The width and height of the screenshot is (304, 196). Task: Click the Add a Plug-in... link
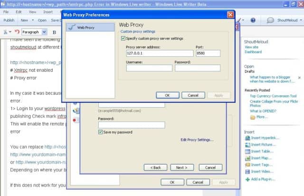coord(263,179)
